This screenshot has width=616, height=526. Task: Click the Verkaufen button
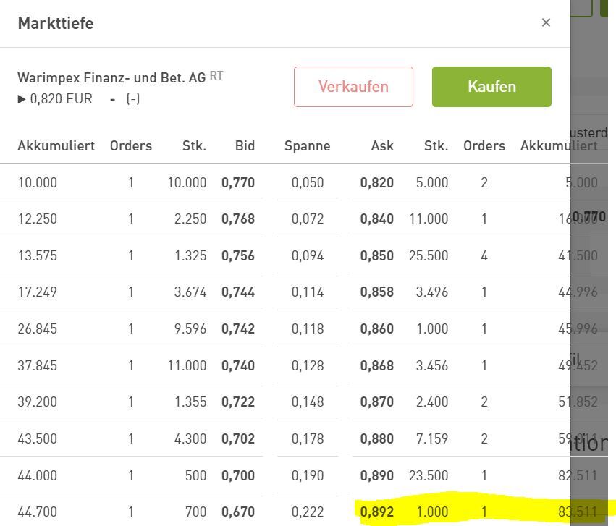(353, 87)
